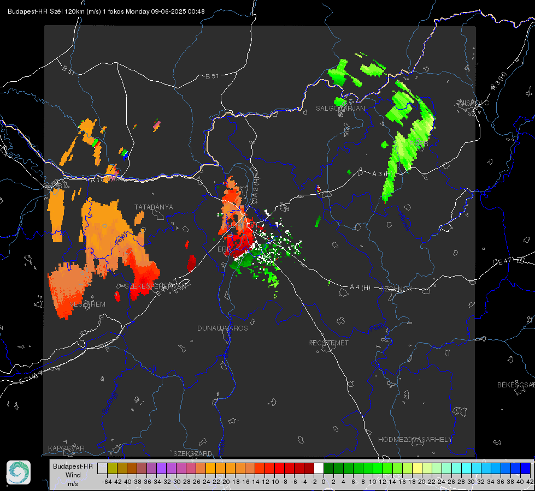Image resolution: width=535 pixels, height=491 pixels.
Task: Pick the bright purple swatch between -34 and -32
Action: 161,468
